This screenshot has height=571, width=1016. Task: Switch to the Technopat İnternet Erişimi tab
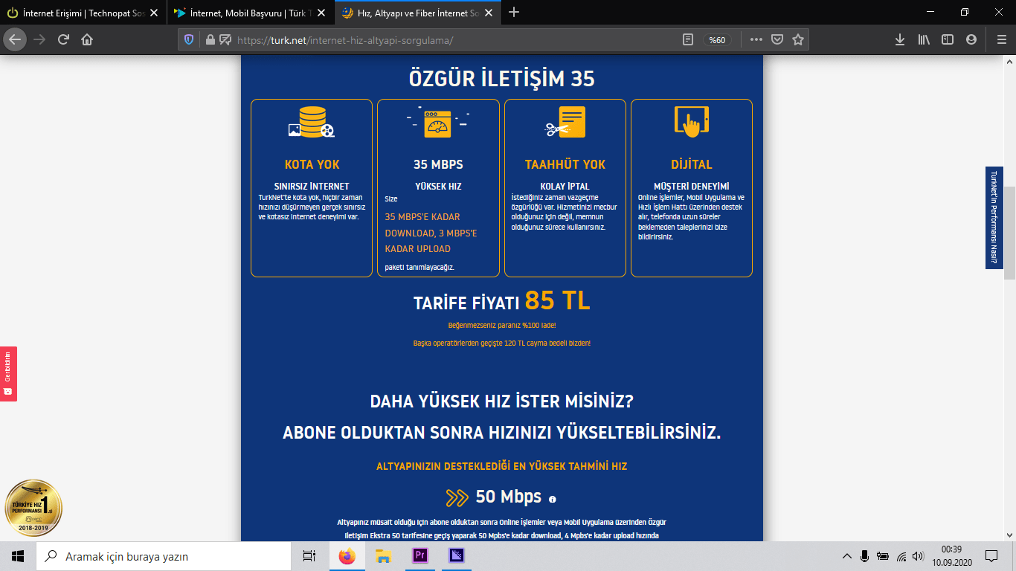pos(82,13)
